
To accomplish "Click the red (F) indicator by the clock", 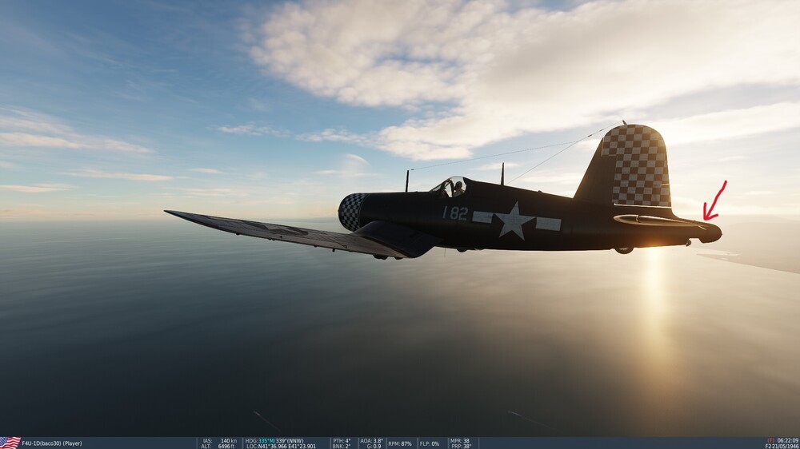I will (771, 440).
